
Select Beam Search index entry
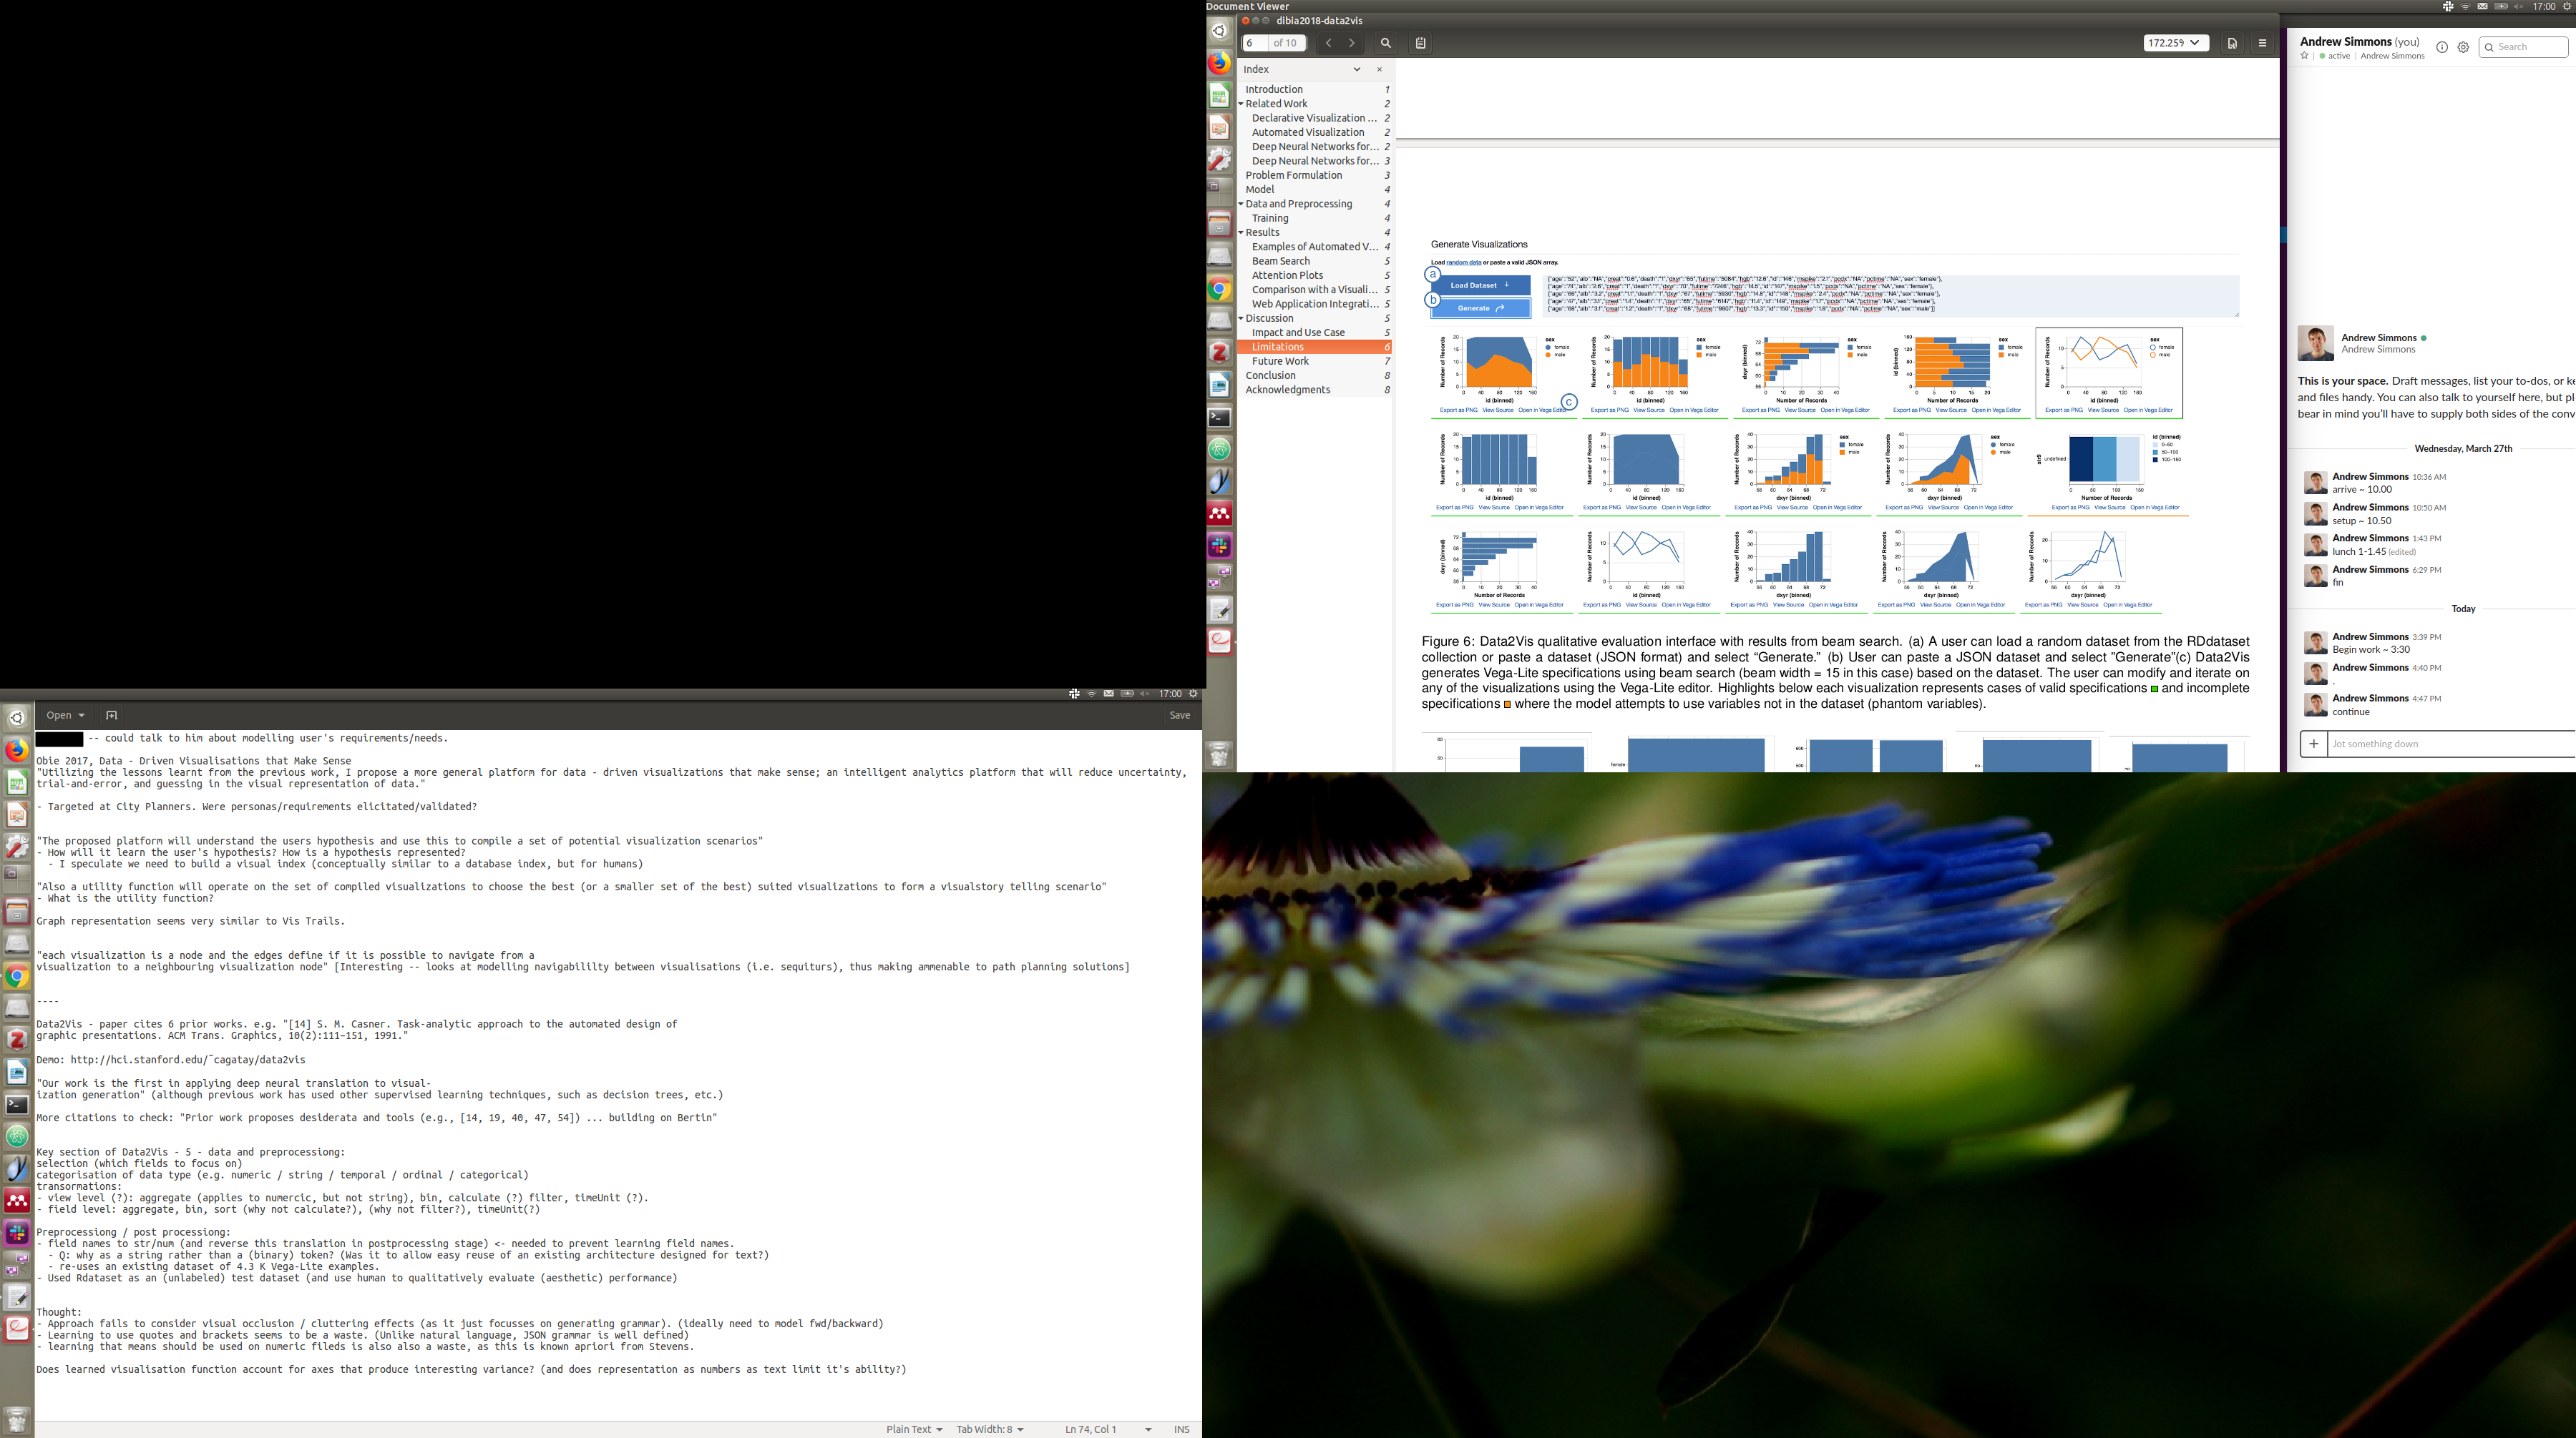1280,261
